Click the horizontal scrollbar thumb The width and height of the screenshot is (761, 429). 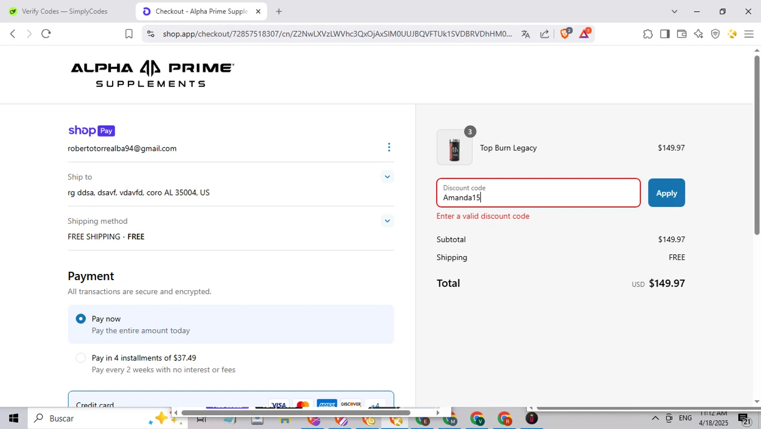coord(295,413)
